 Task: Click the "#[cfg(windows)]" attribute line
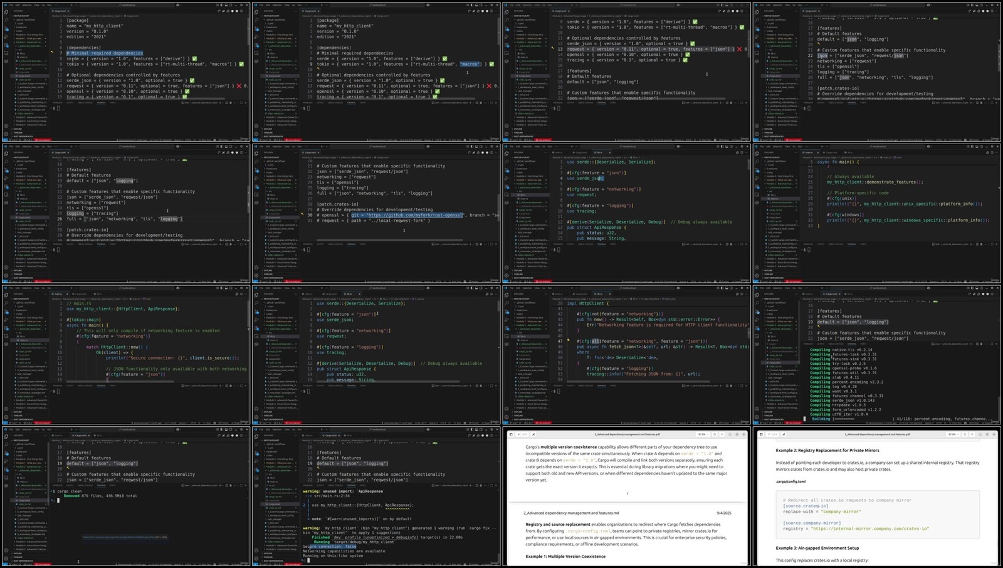click(845, 215)
